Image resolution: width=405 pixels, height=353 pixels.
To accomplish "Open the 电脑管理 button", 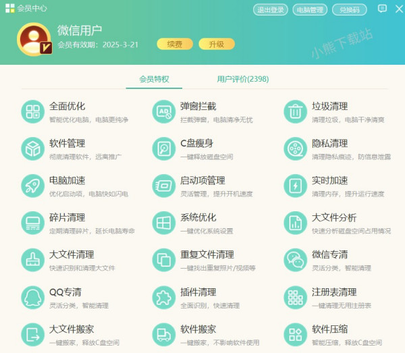I will [x=310, y=10].
